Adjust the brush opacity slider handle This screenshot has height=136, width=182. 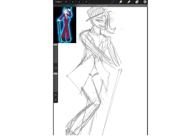tap(55, 74)
